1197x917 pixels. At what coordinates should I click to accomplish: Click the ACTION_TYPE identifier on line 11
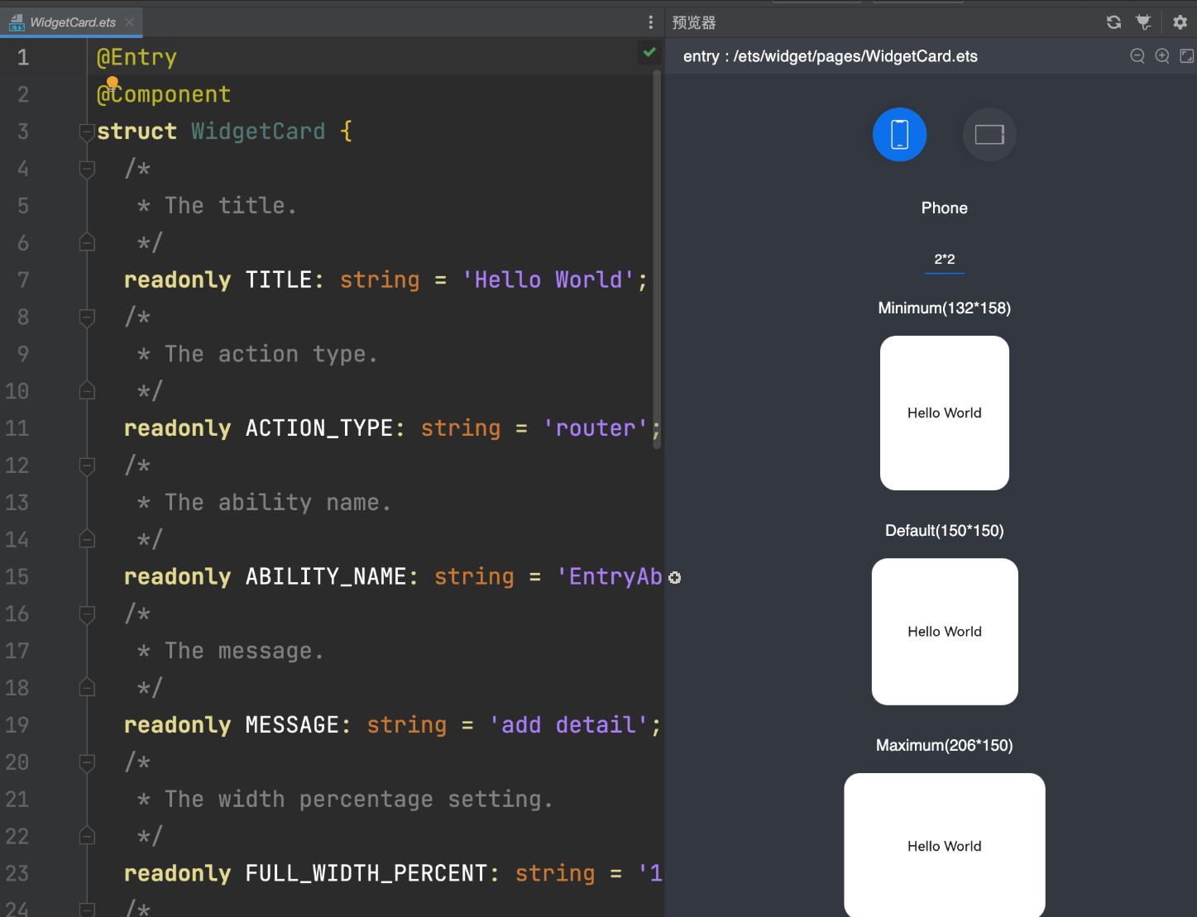tap(319, 428)
